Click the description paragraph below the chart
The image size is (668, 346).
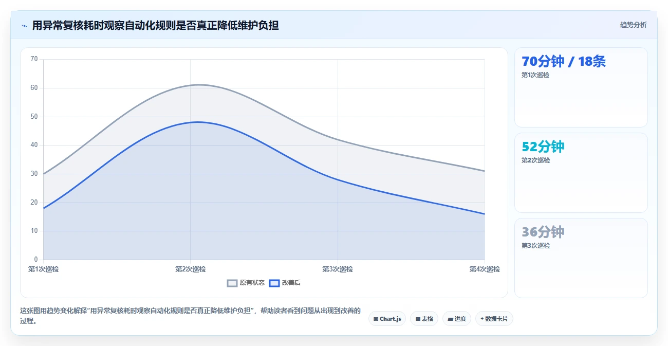click(190, 316)
